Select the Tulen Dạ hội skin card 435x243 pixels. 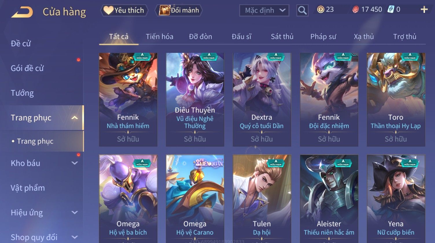click(262, 199)
